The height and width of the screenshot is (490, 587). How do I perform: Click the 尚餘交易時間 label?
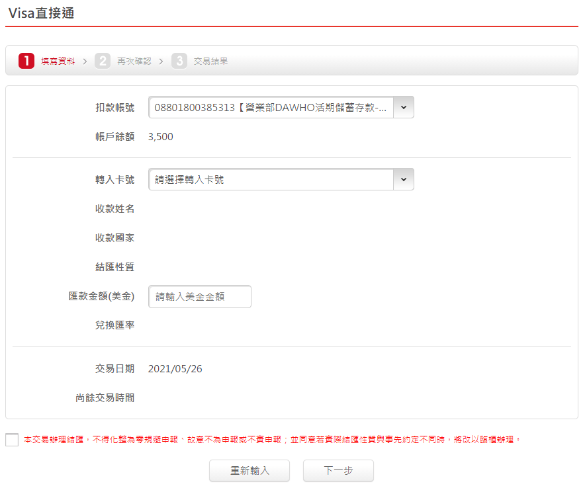[105, 398]
